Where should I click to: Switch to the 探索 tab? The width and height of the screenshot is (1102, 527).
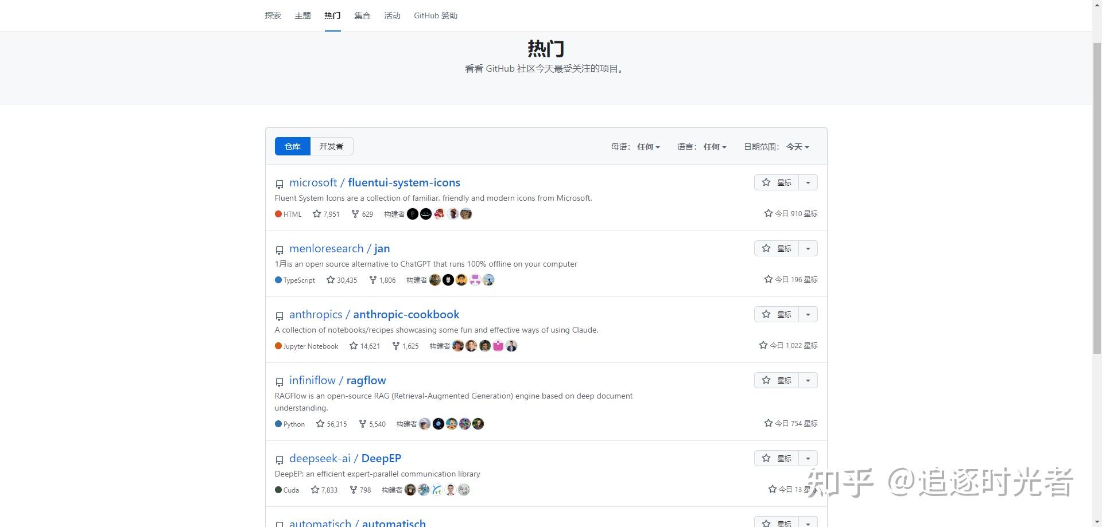[273, 15]
